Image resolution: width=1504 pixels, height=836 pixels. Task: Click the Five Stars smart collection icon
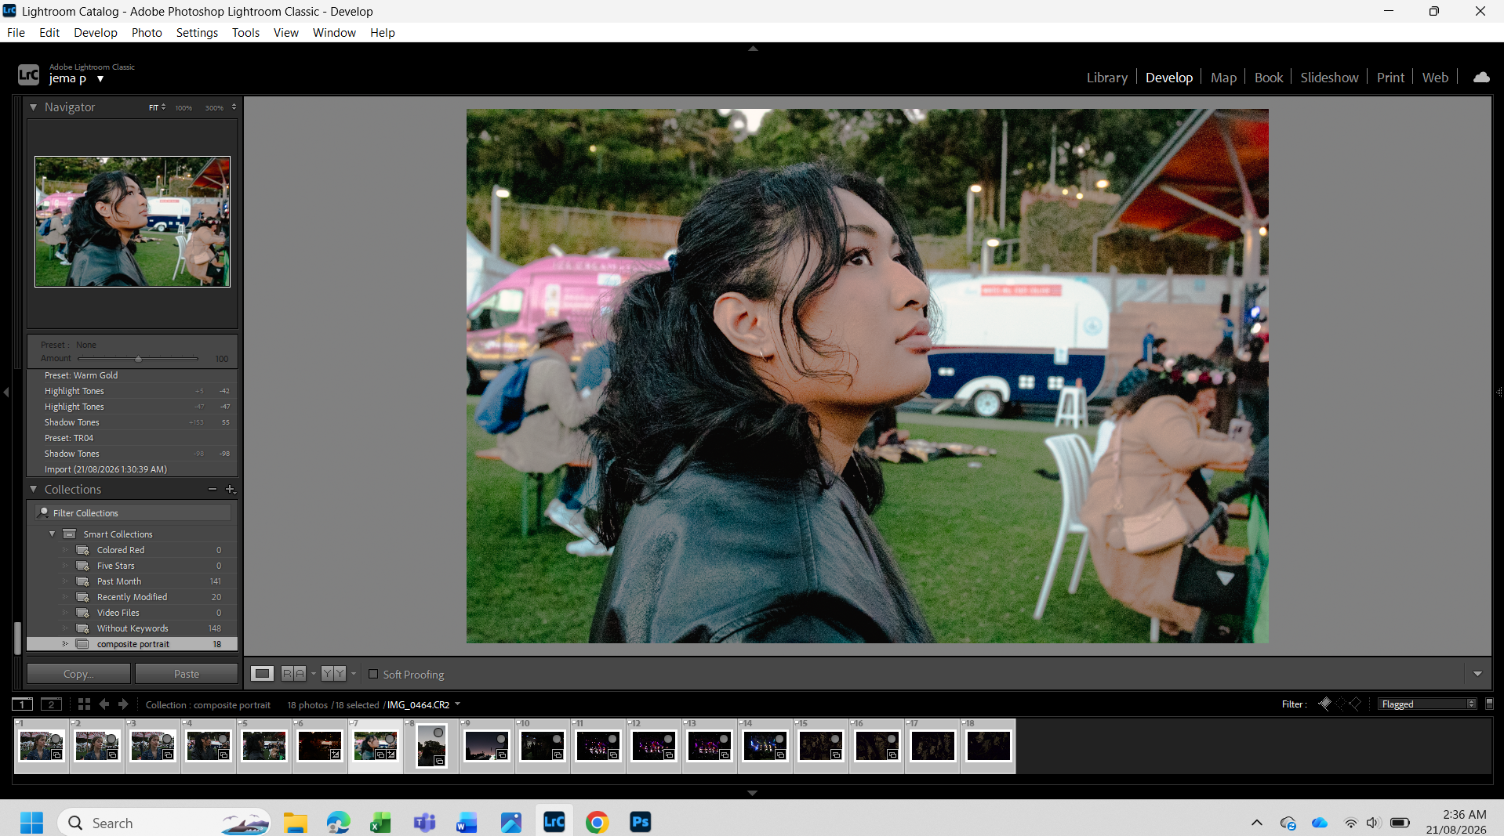pos(82,566)
